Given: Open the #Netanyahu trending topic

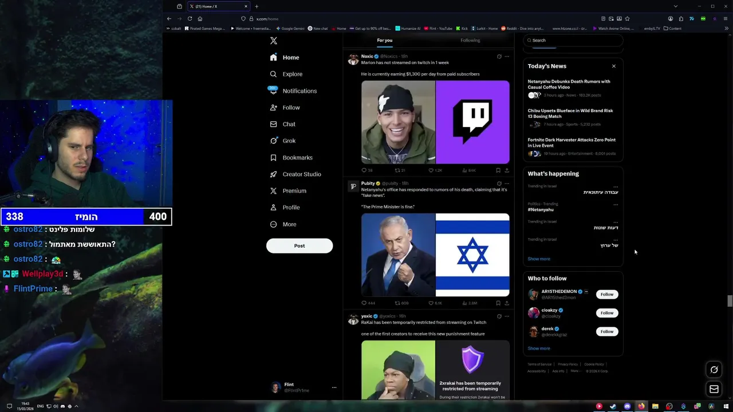Looking at the screenshot, I should click(x=541, y=209).
